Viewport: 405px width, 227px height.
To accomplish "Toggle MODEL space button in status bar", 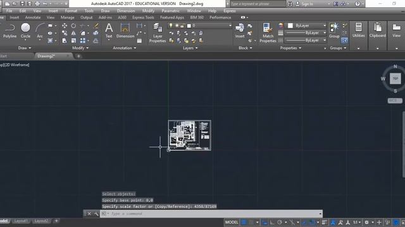I will pyautogui.click(x=232, y=222).
